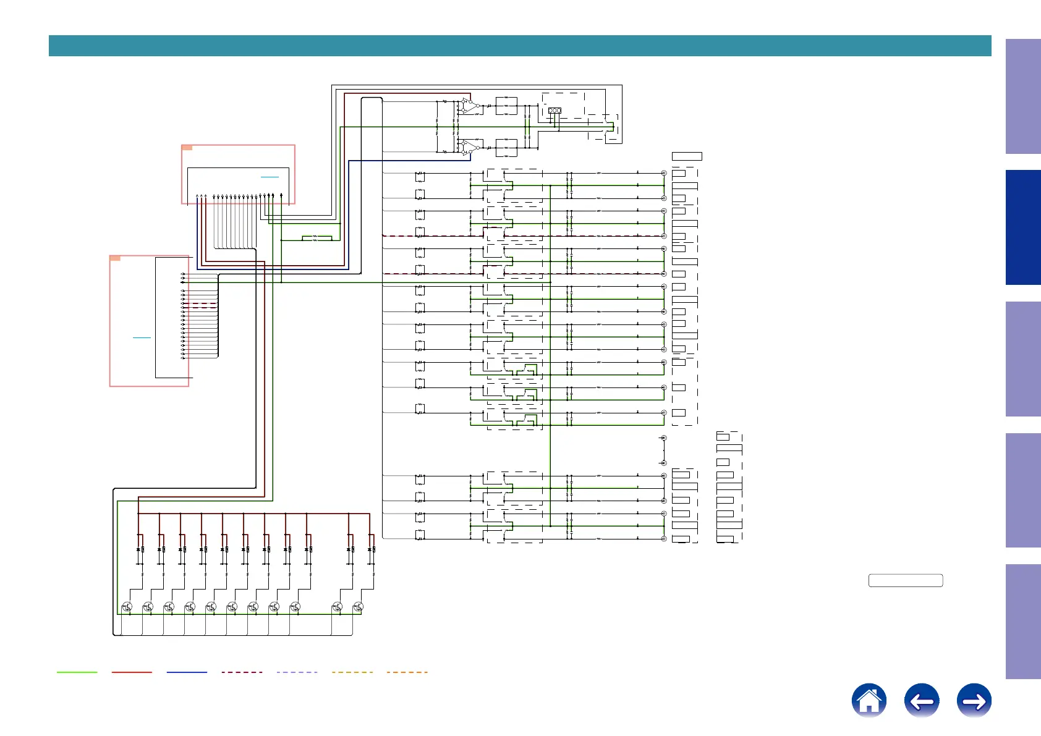Click the left-arrow previous page button

point(922,701)
